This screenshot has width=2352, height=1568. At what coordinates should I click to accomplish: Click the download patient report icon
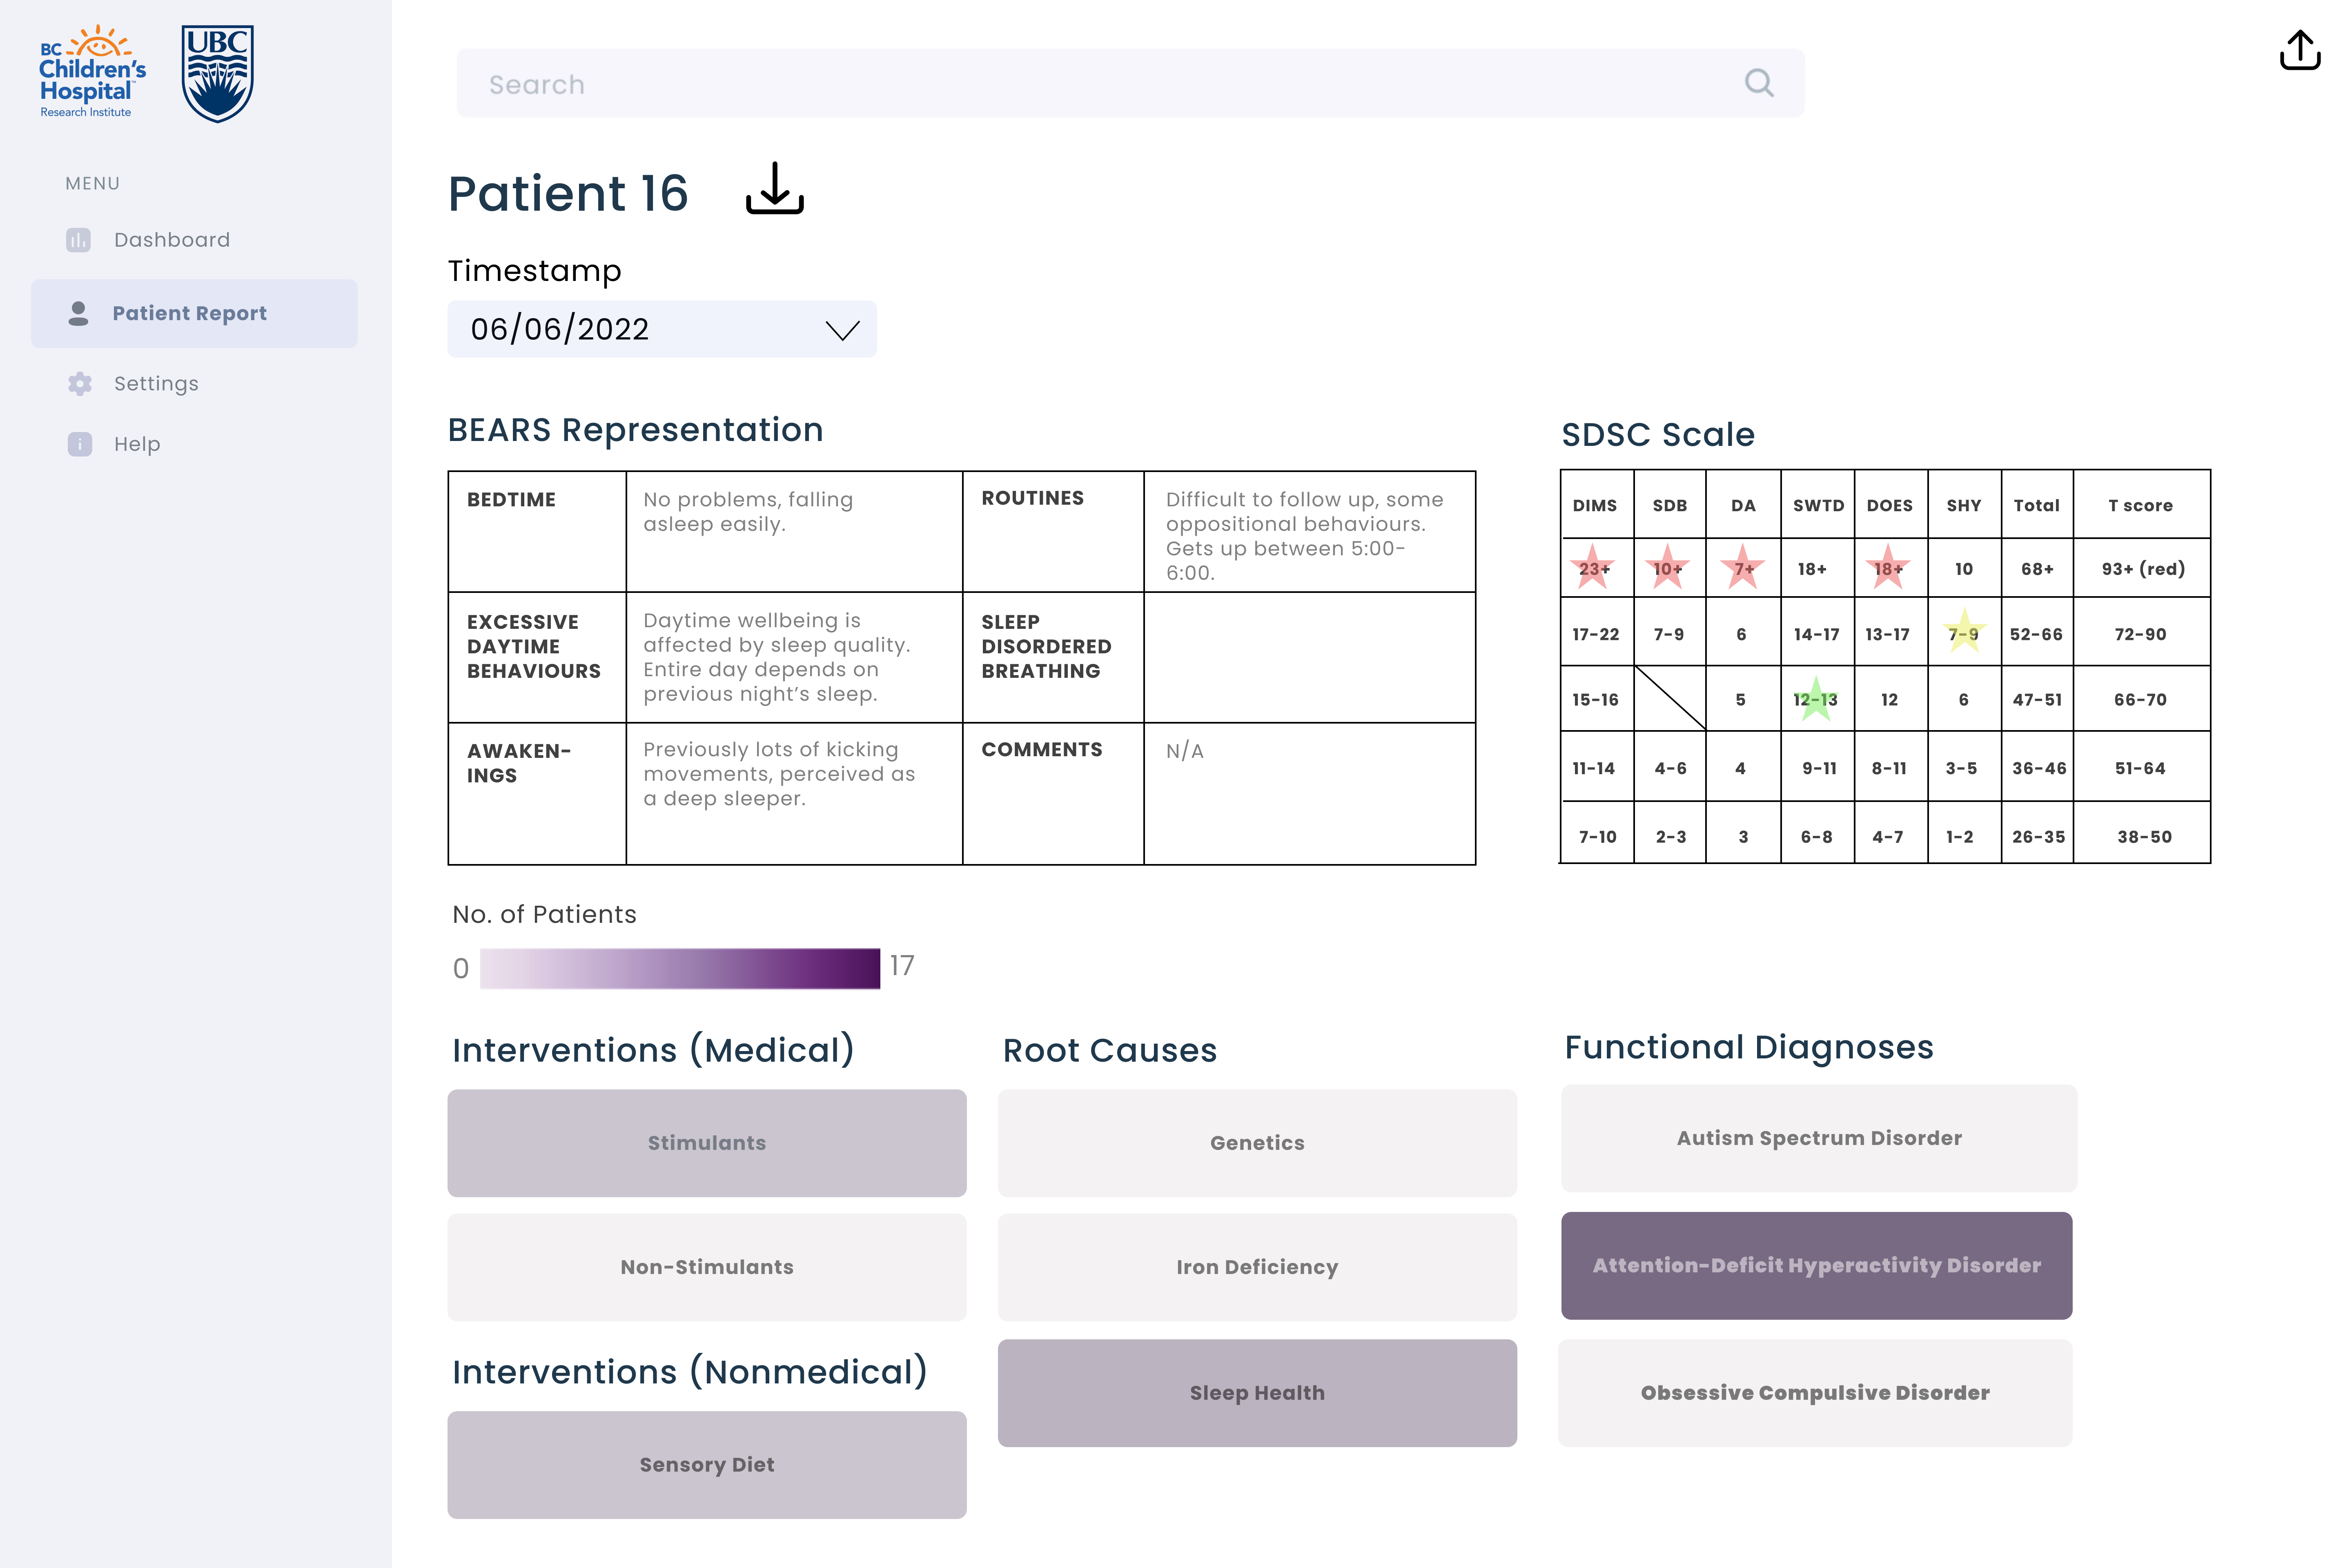(774, 189)
